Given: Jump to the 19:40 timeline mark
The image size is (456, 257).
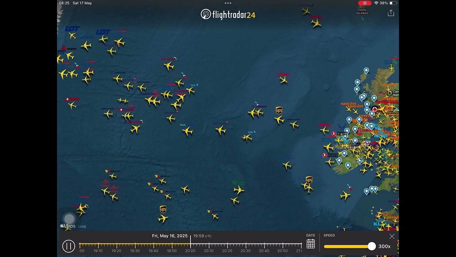Looking at the screenshot, I should (x=153, y=251).
